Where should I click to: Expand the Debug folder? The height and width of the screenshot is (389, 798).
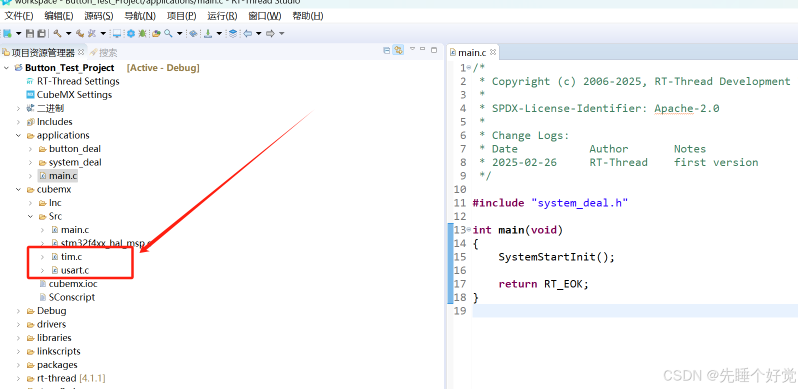(x=18, y=310)
